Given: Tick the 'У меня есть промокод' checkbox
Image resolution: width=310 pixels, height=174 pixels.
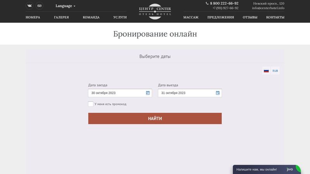Looking at the screenshot, I should pyautogui.click(x=91, y=104).
